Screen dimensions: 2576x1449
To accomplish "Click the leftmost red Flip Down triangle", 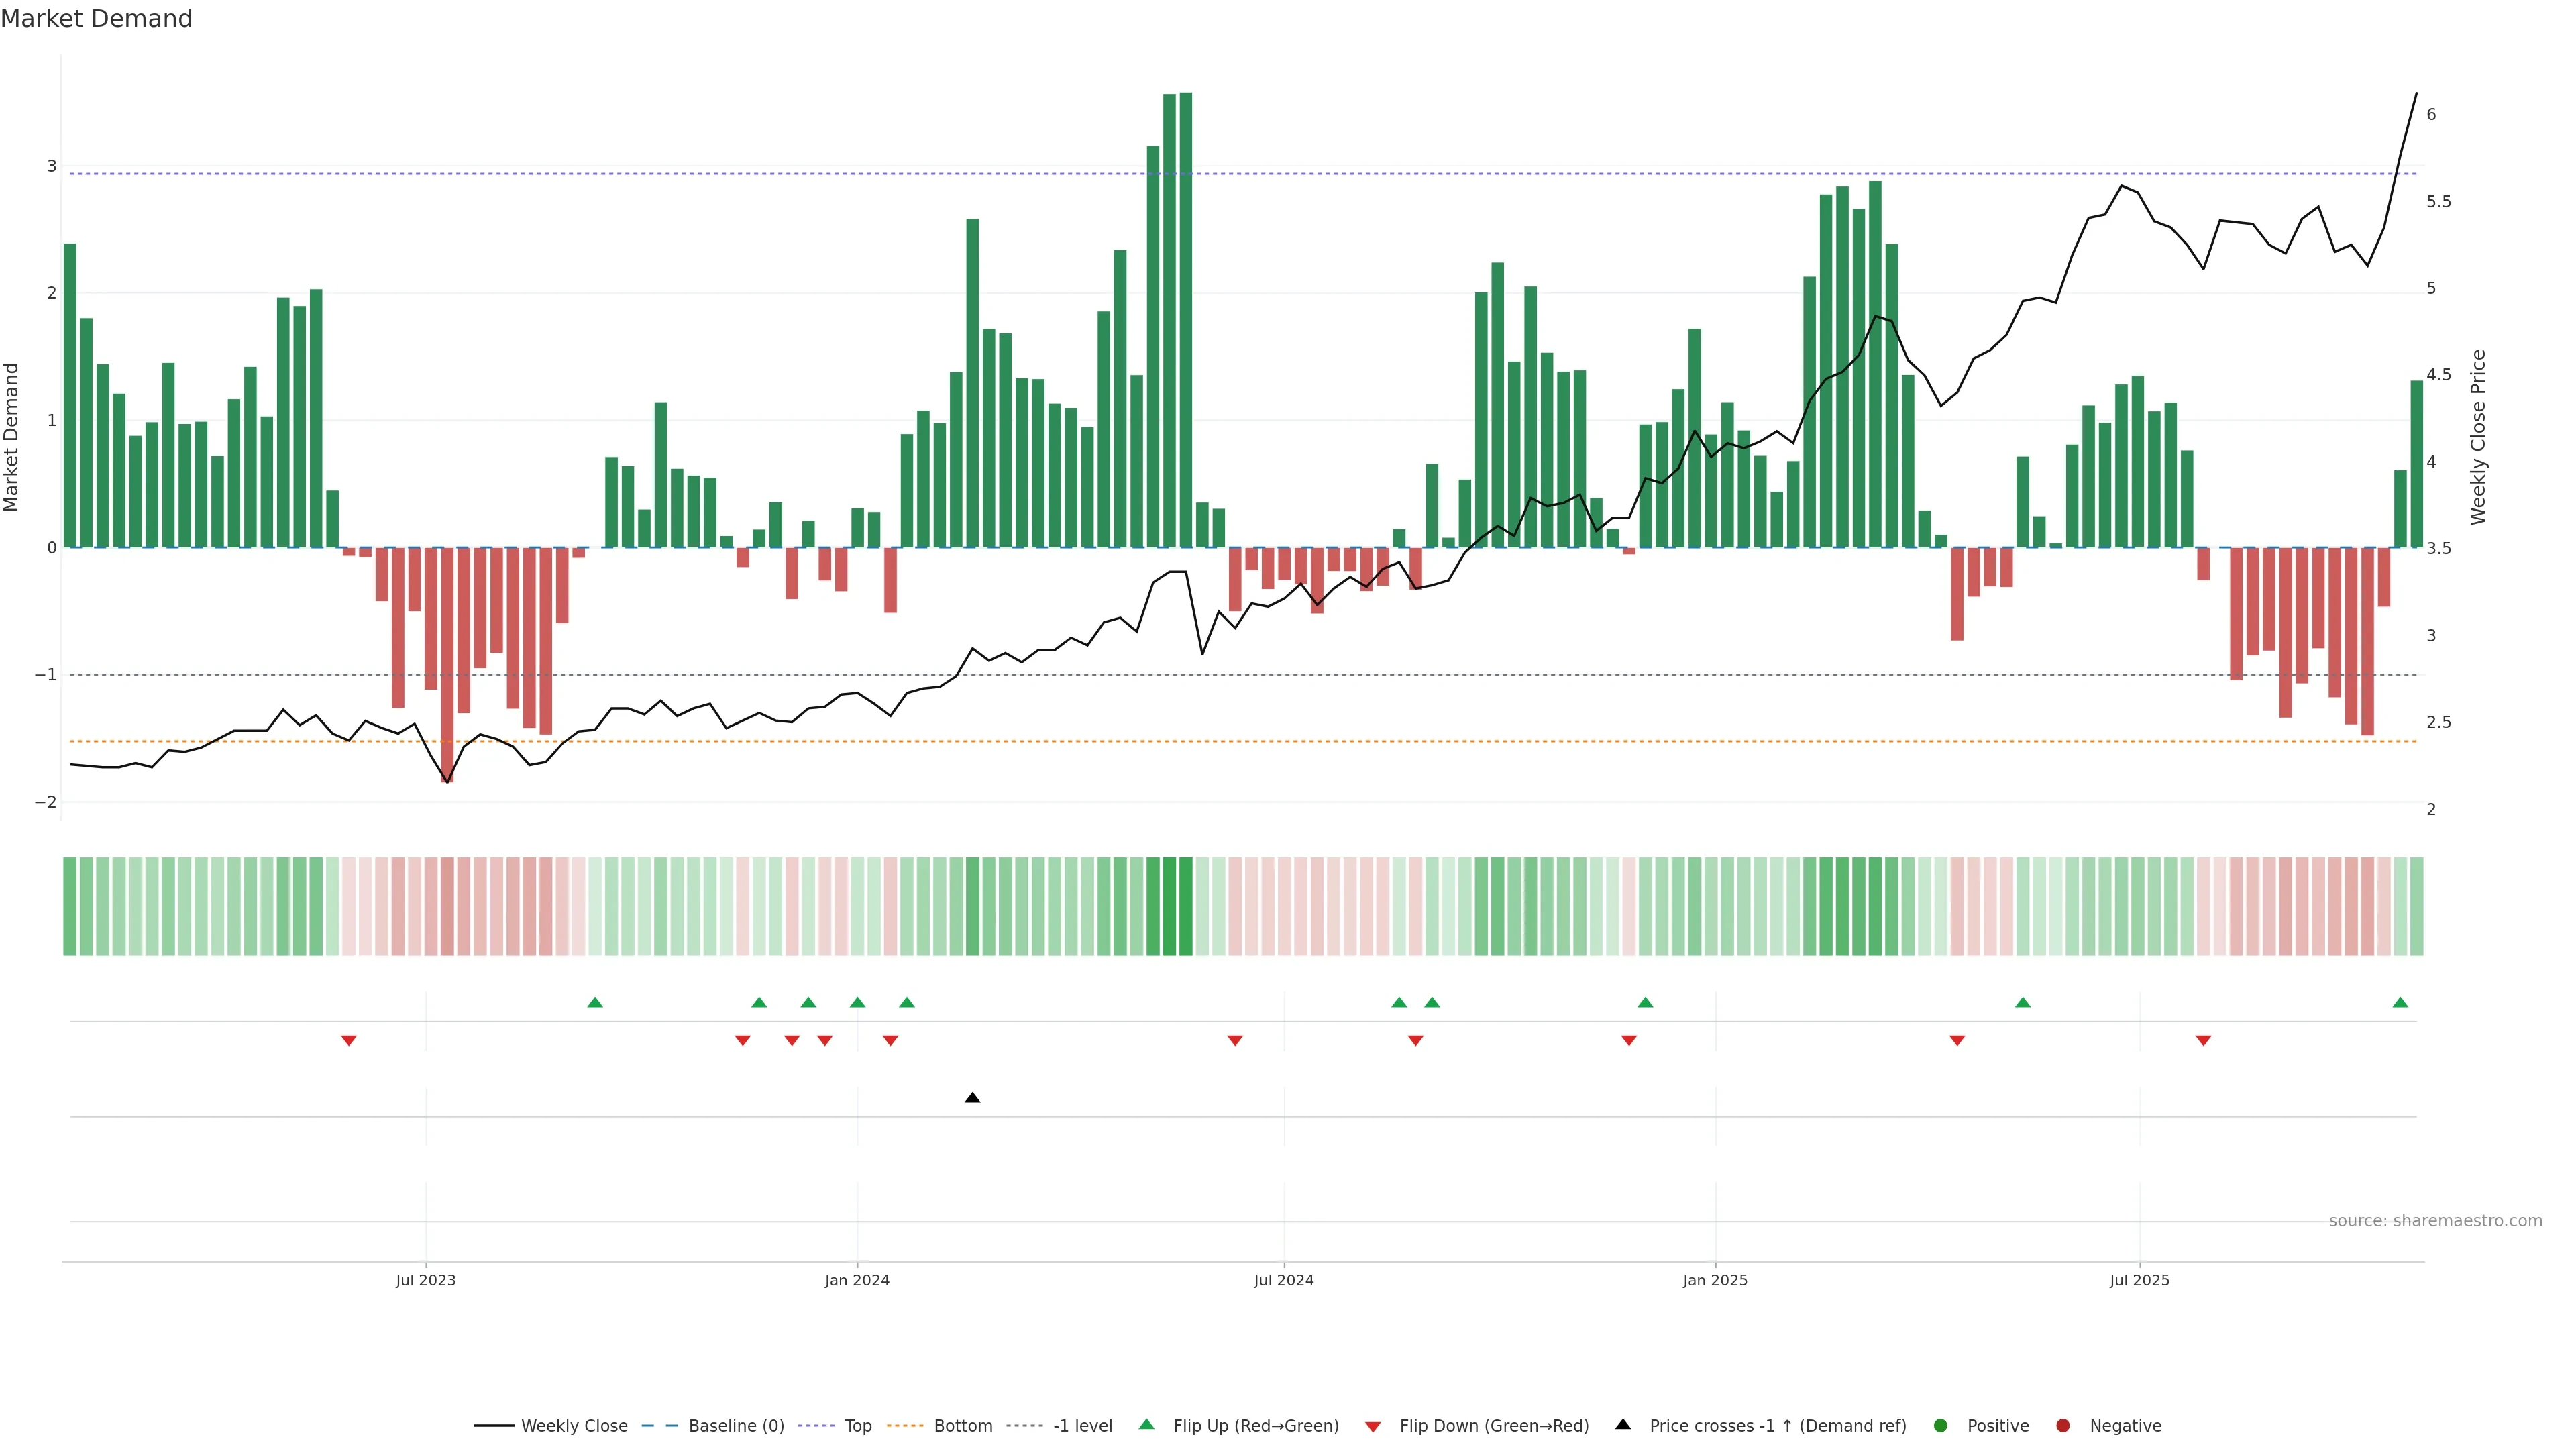I will [x=349, y=1041].
